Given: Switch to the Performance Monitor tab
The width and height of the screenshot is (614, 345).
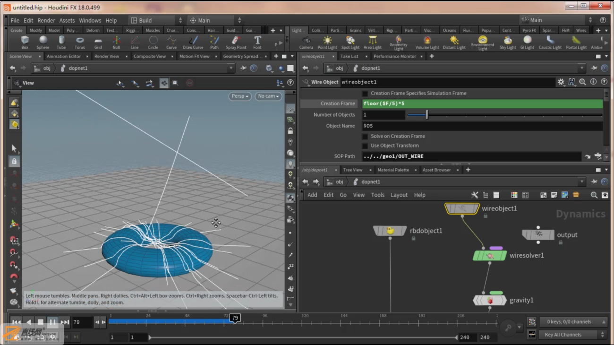Looking at the screenshot, I should 395,56.
